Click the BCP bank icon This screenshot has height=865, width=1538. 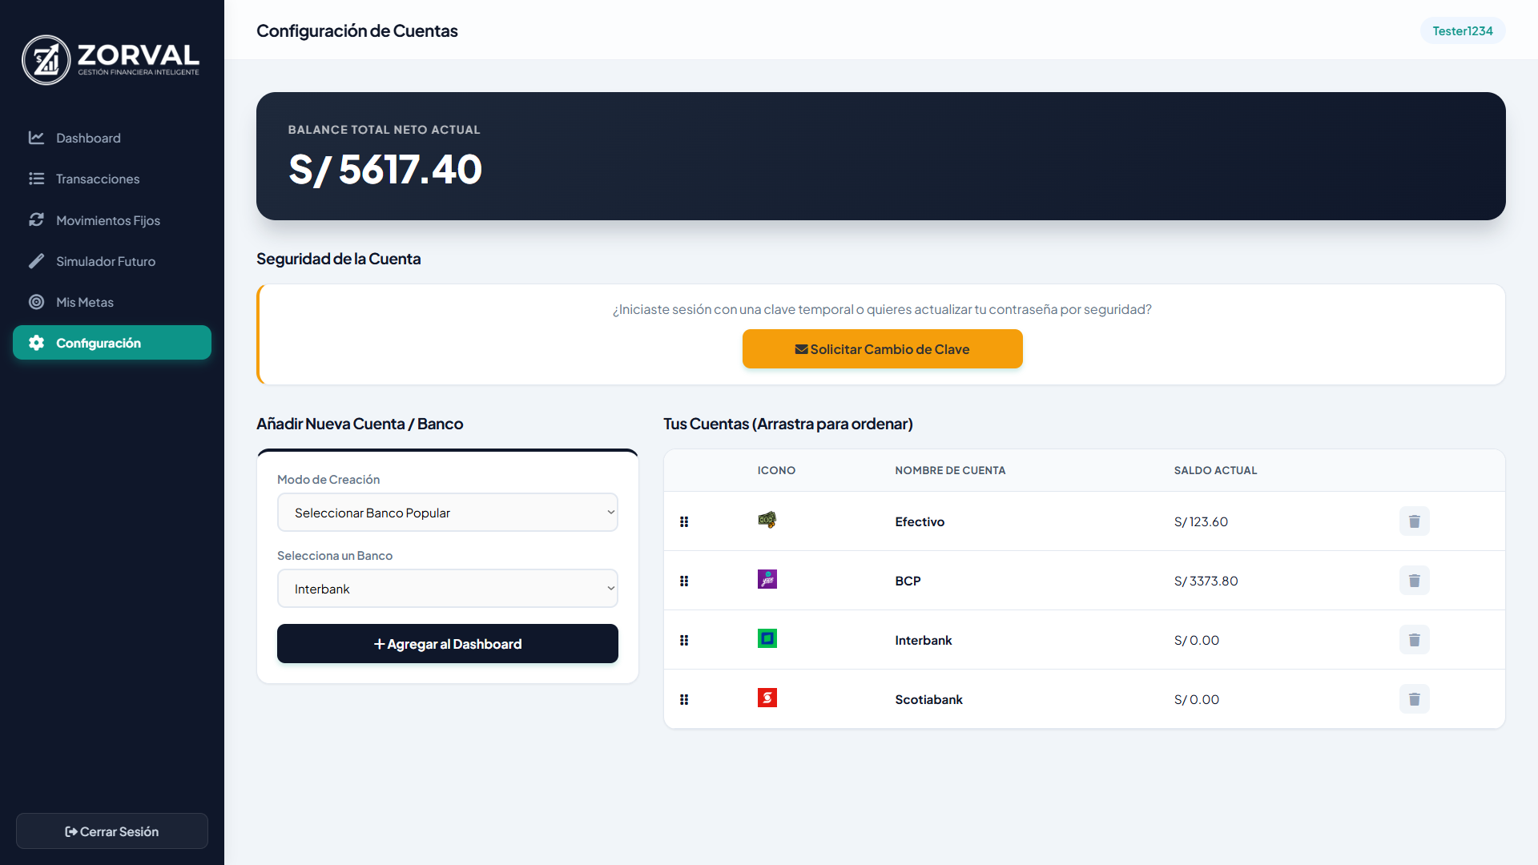point(767,579)
